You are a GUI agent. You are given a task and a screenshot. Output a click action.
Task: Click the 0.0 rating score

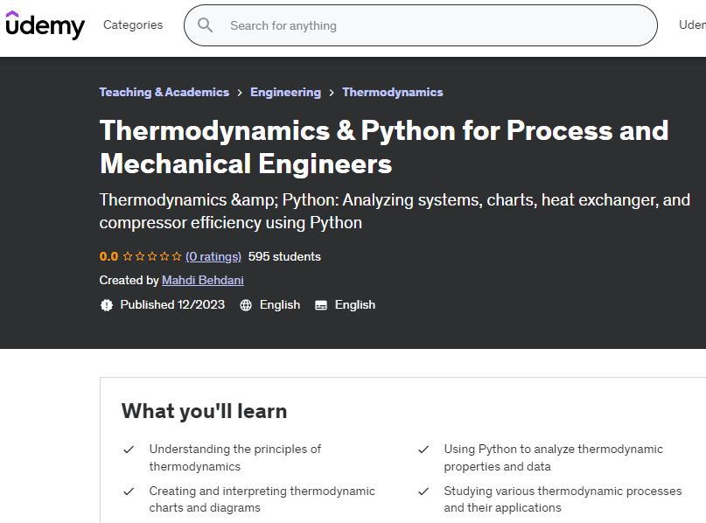(x=108, y=257)
